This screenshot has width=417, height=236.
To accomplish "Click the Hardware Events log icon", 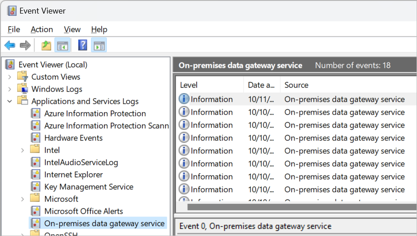I will pyautogui.click(x=35, y=138).
